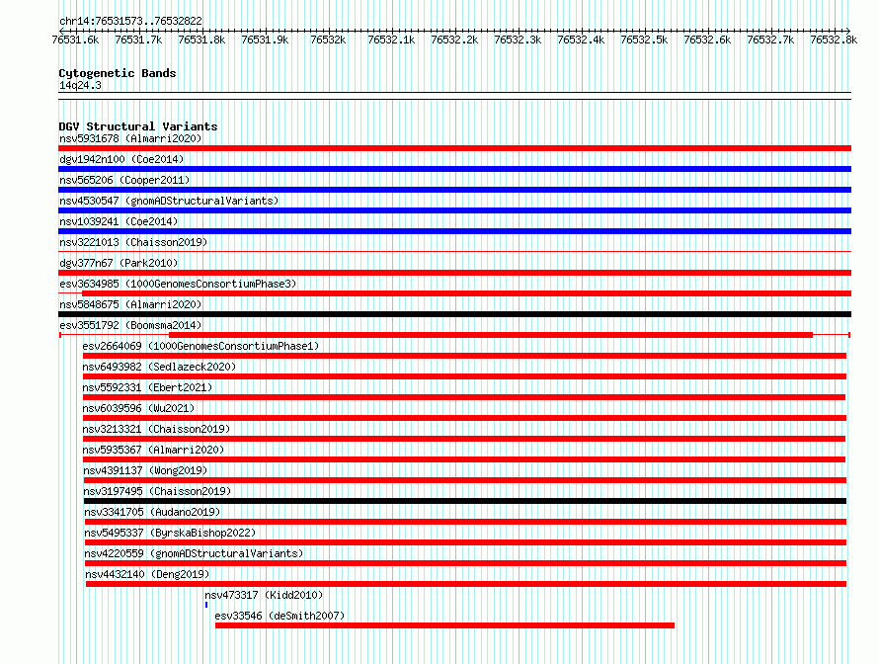Open nsv473317 (Kidd2010) variant label
The image size is (879, 664).
point(264,595)
